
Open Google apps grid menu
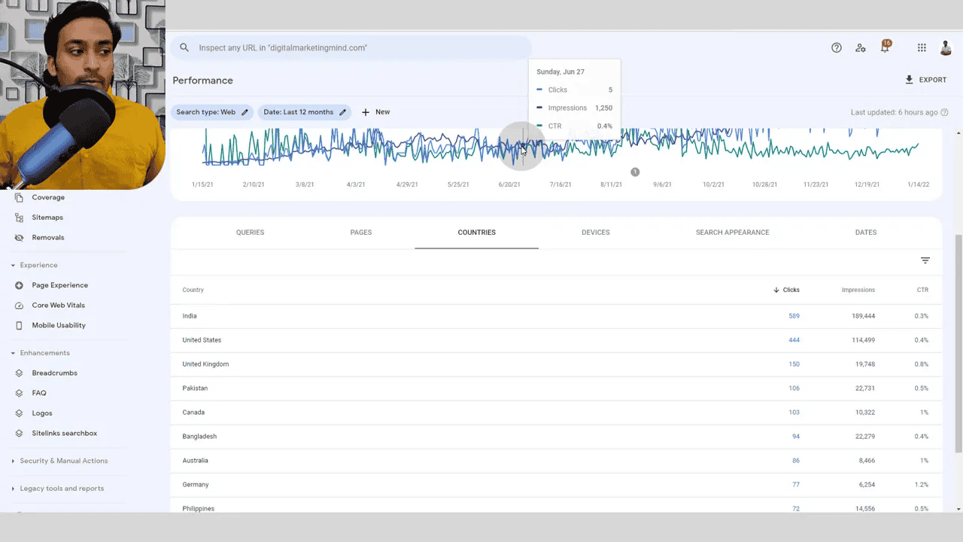(921, 47)
